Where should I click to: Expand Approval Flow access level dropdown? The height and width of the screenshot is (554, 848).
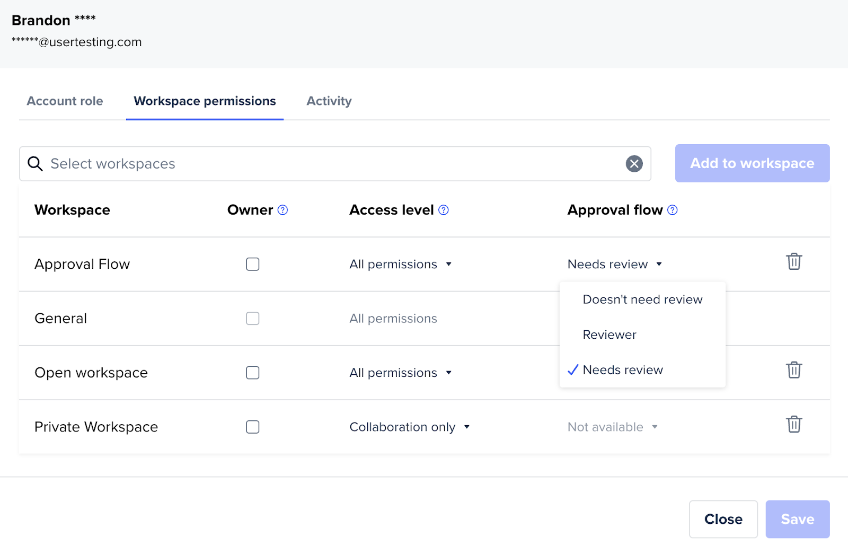pyautogui.click(x=400, y=265)
